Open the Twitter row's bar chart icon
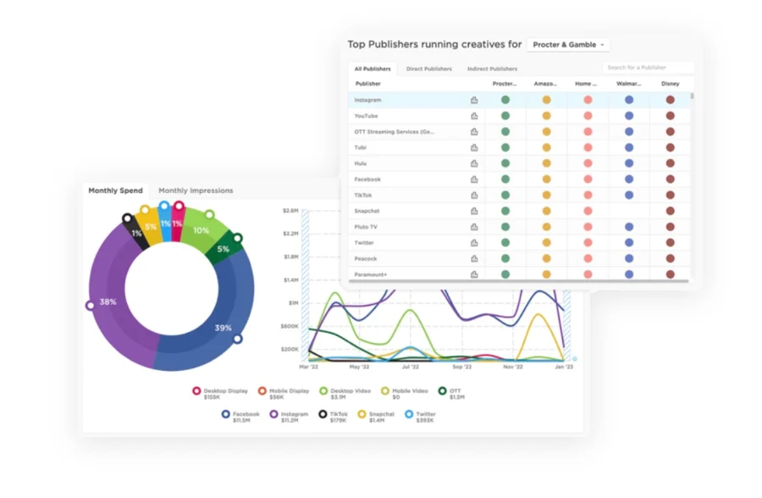 pos(474,243)
